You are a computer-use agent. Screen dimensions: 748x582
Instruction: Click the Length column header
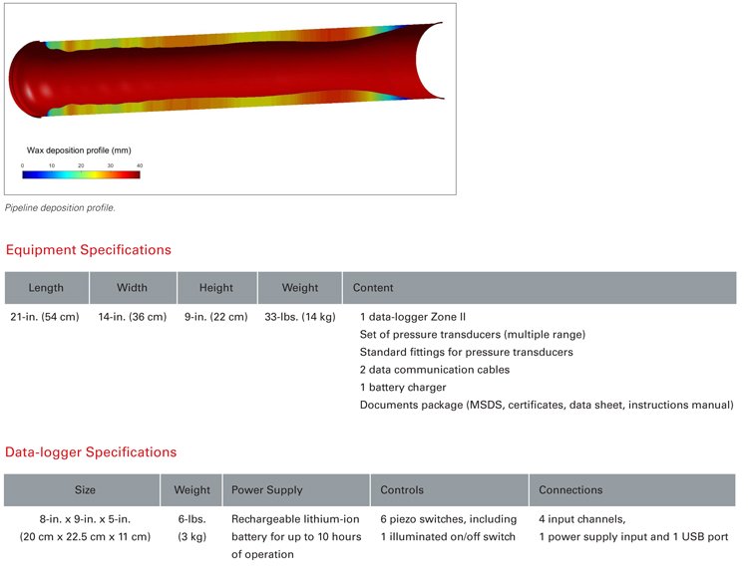[x=46, y=288]
